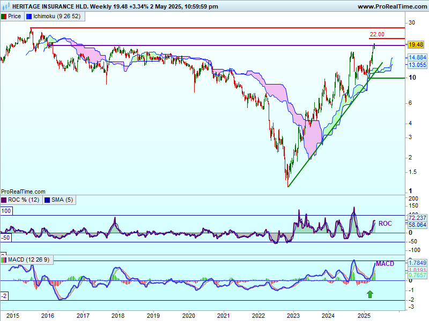Open the Price settings tab

pyautogui.click(x=14, y=17)
